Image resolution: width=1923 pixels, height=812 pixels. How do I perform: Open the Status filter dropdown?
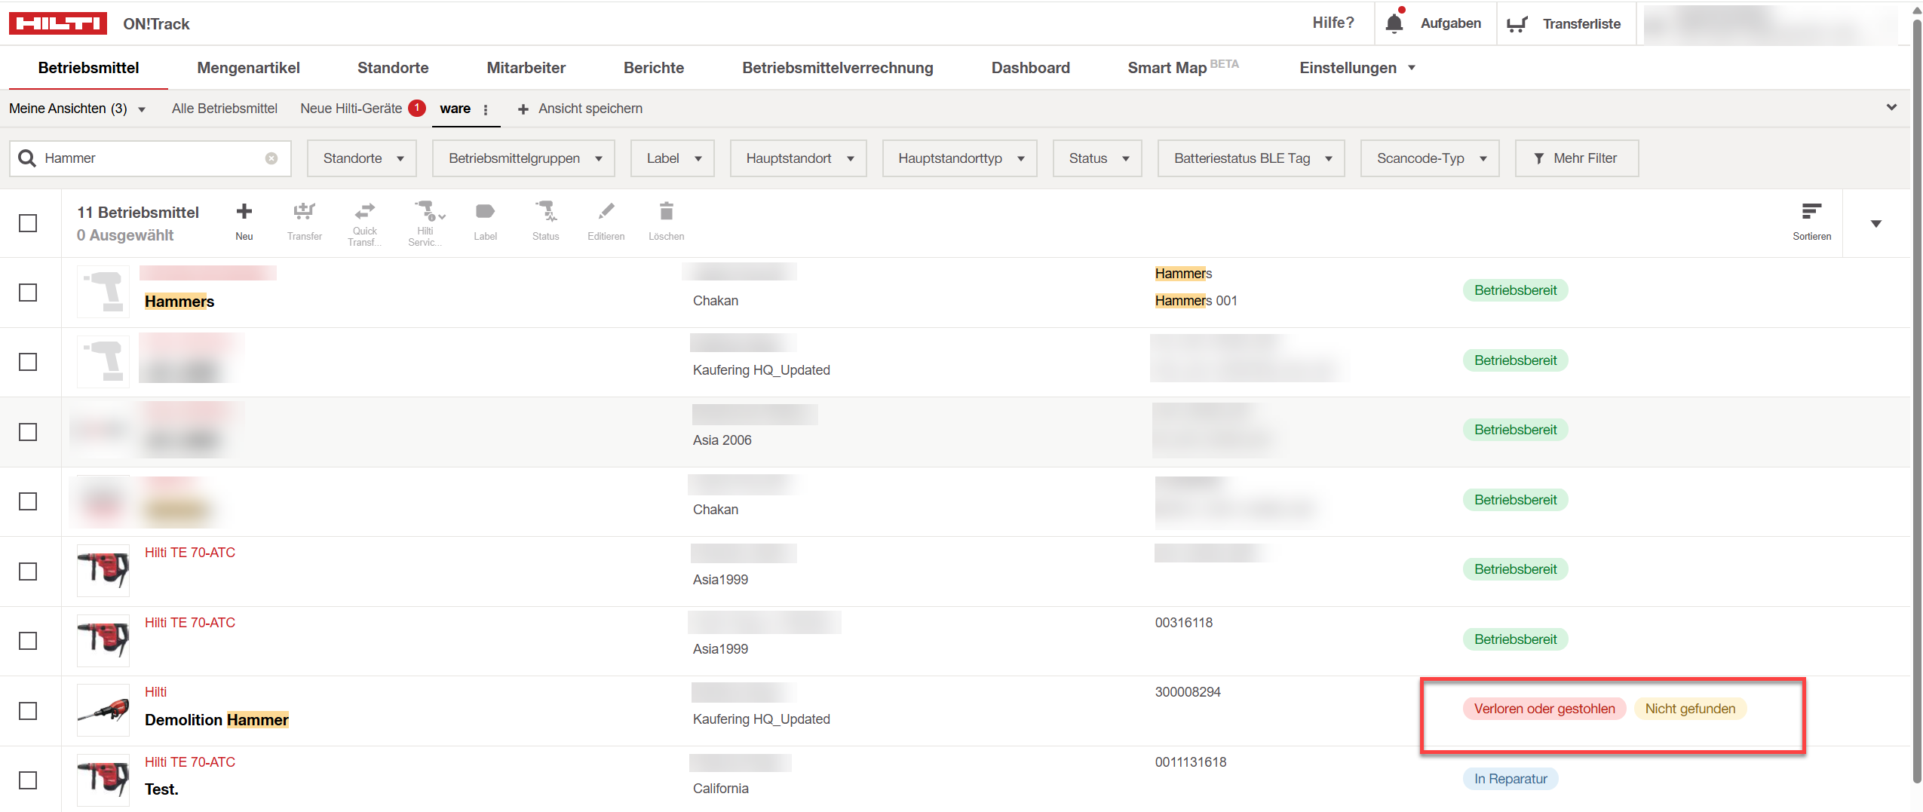click(x=1098, y=158)
